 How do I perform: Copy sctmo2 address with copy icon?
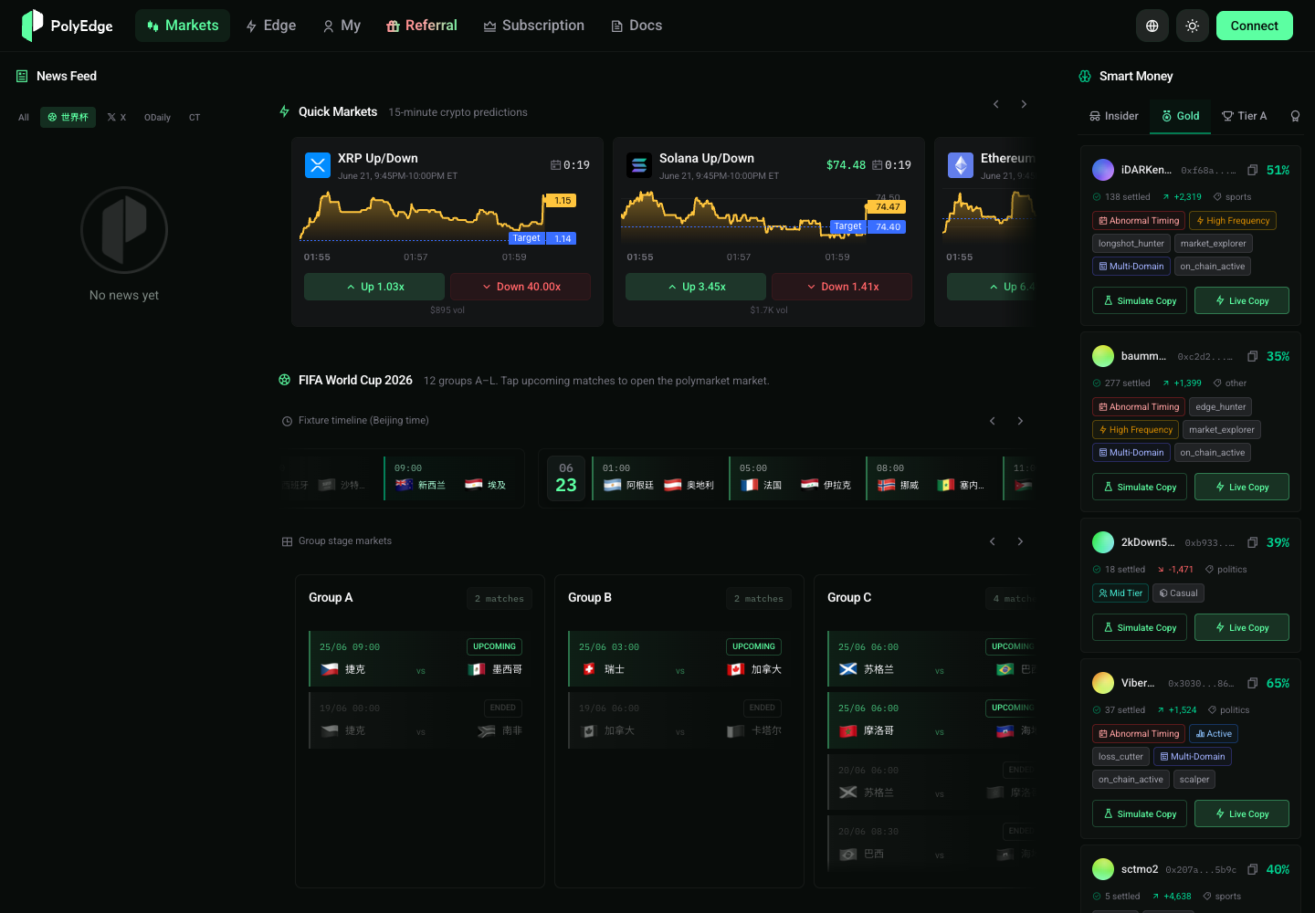1253,869
